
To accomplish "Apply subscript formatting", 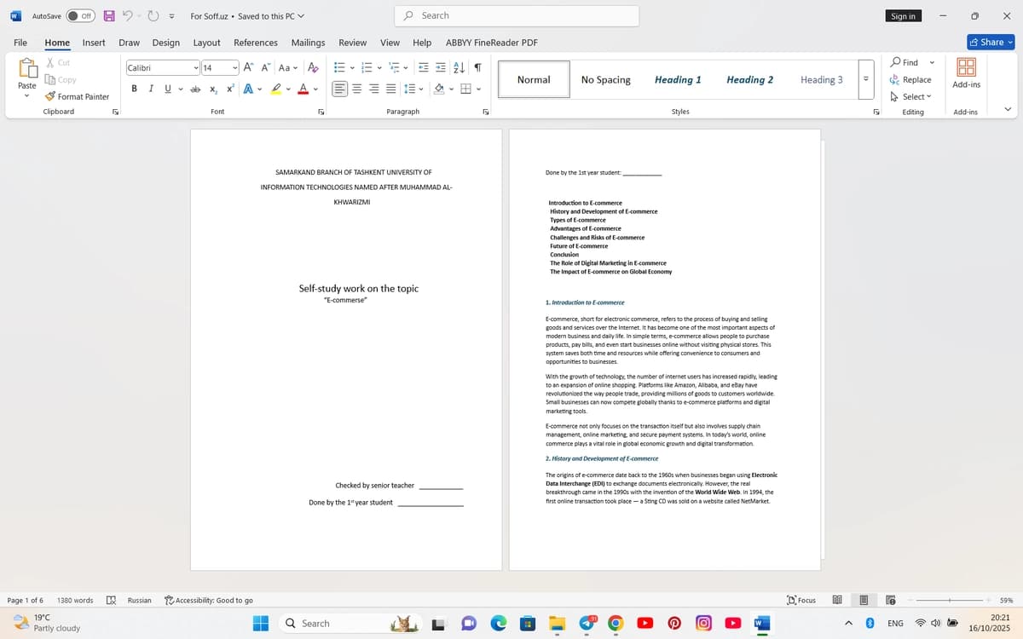I will [x=213, y=89].
